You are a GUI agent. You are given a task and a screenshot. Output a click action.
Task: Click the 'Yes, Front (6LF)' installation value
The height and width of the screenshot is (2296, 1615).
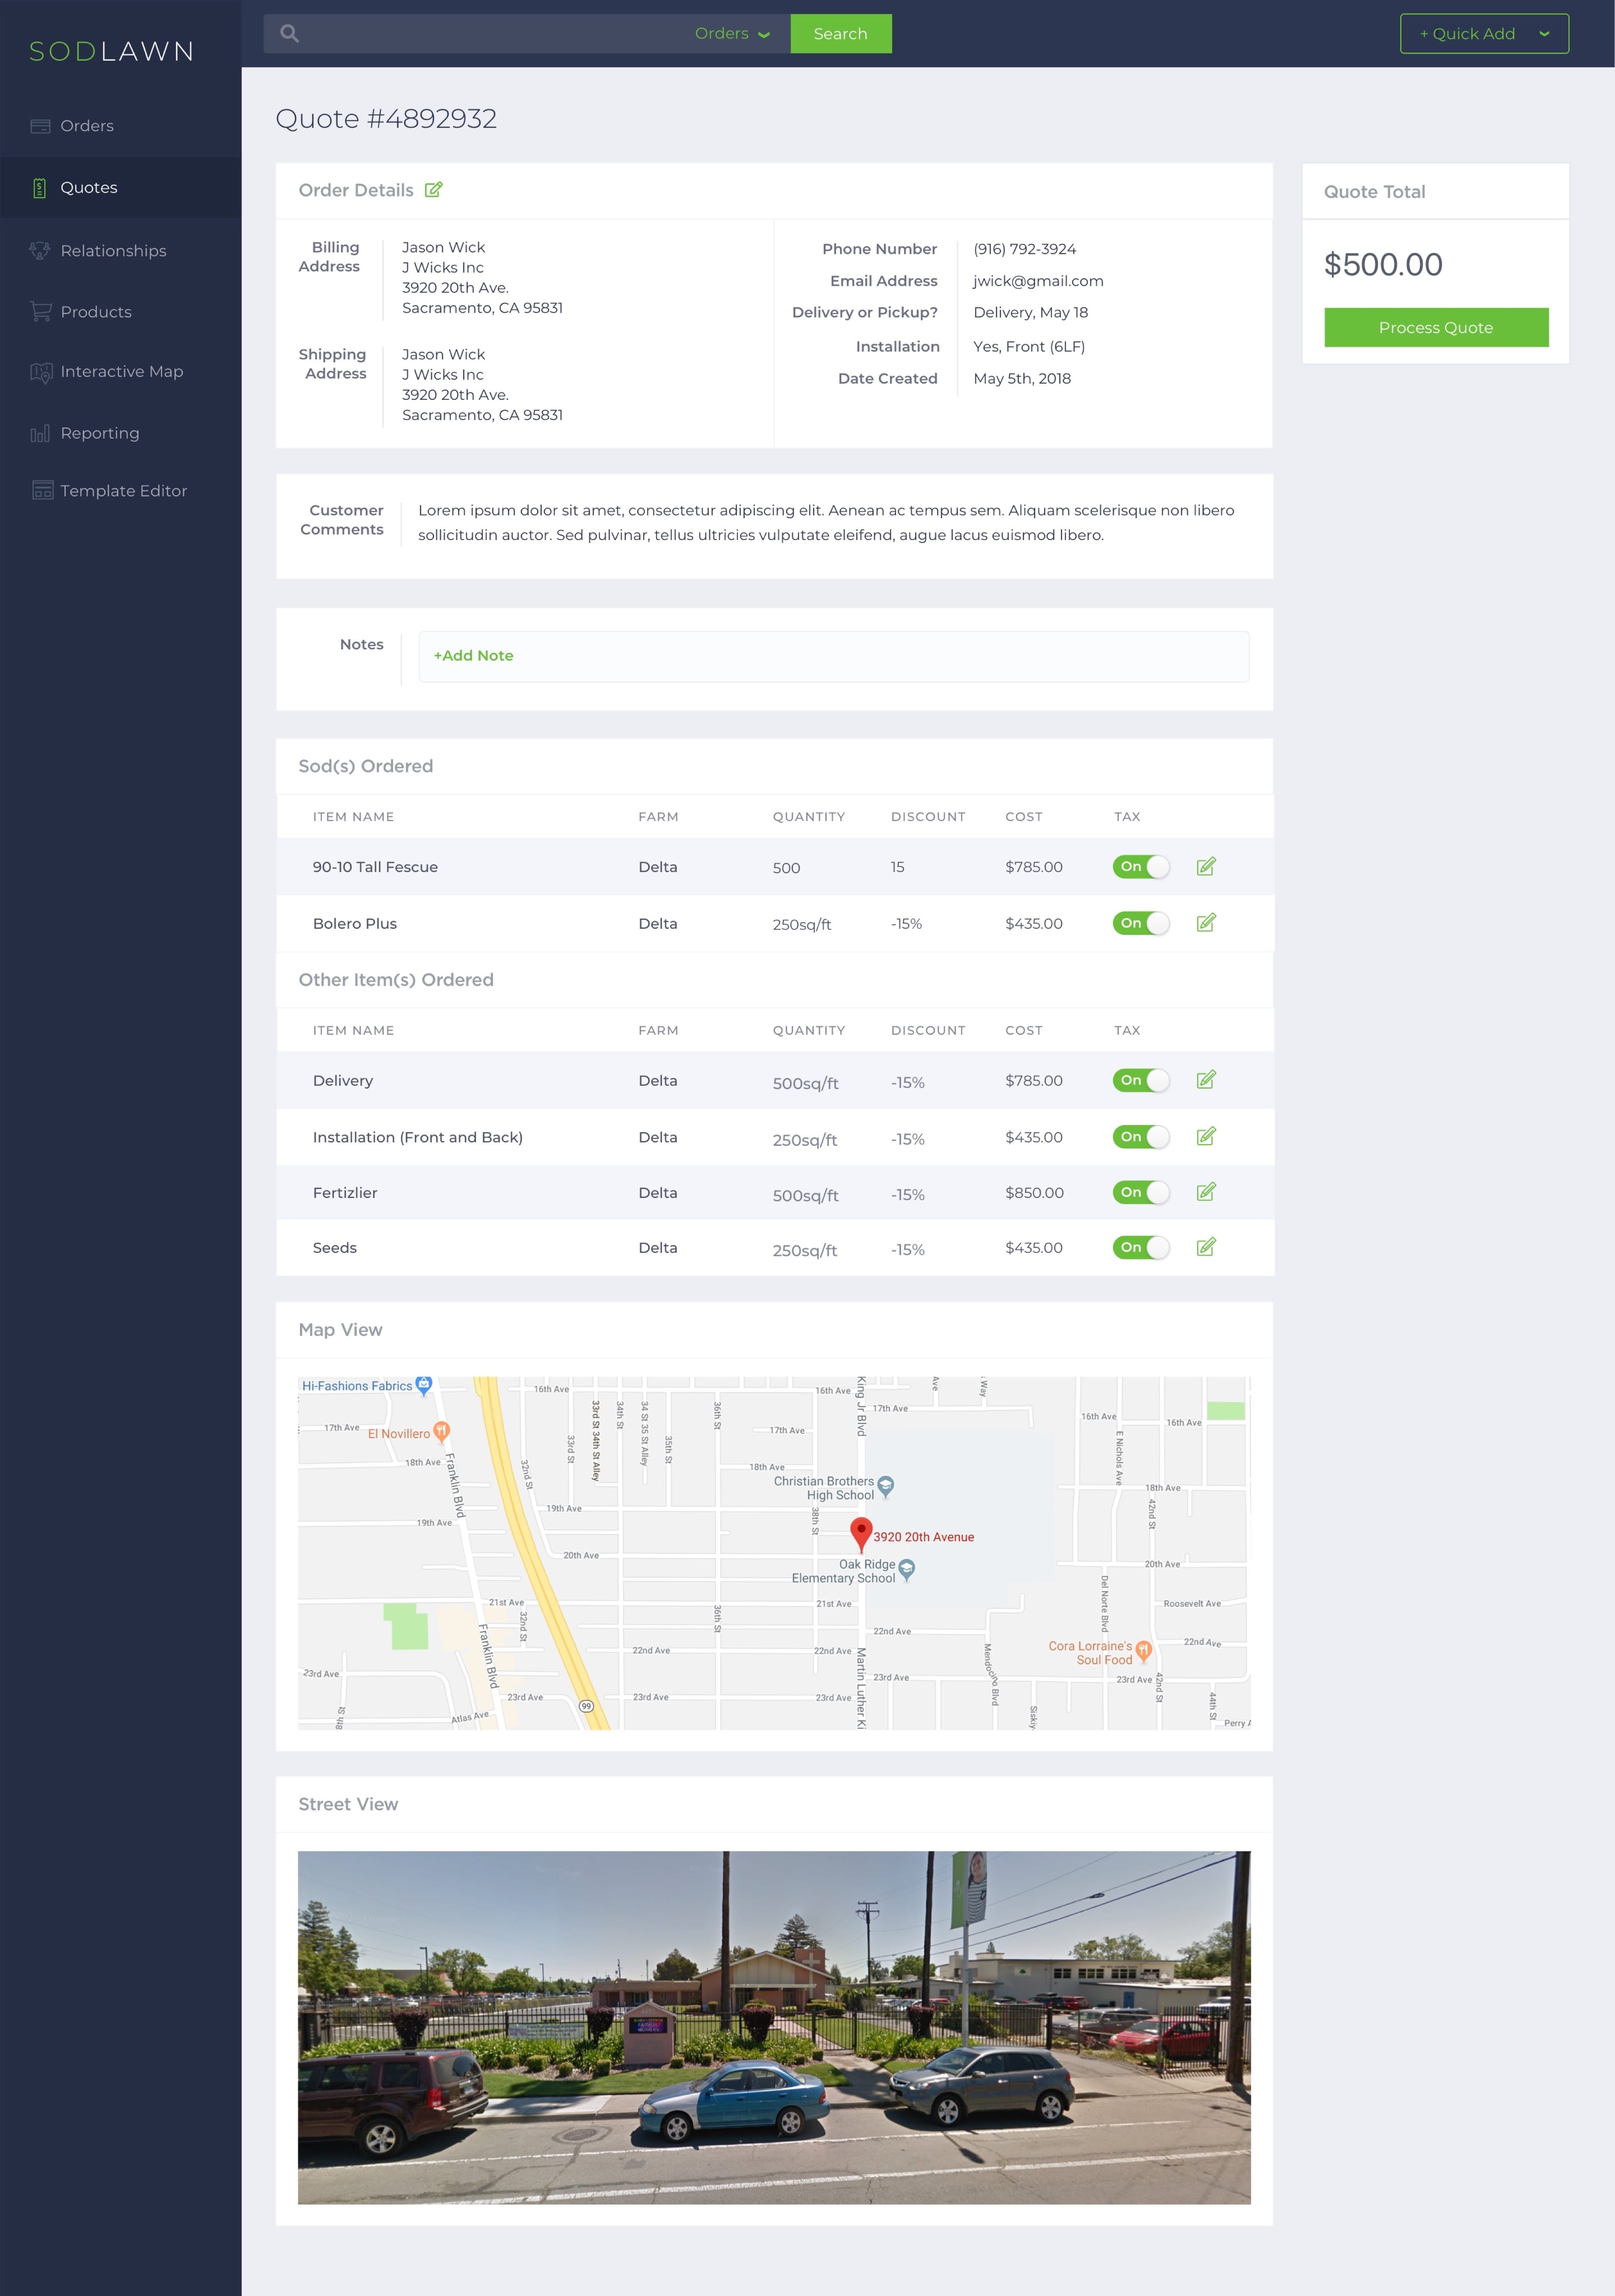[x=1029, y=347]
